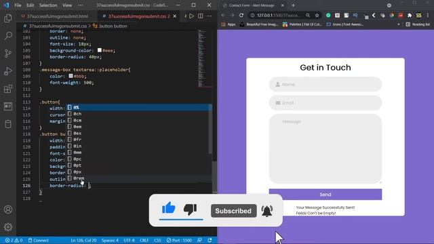The image size is (434, 244).
Task: Open a new browser tab
Action: pyautogui.click(x=293, y=5)
